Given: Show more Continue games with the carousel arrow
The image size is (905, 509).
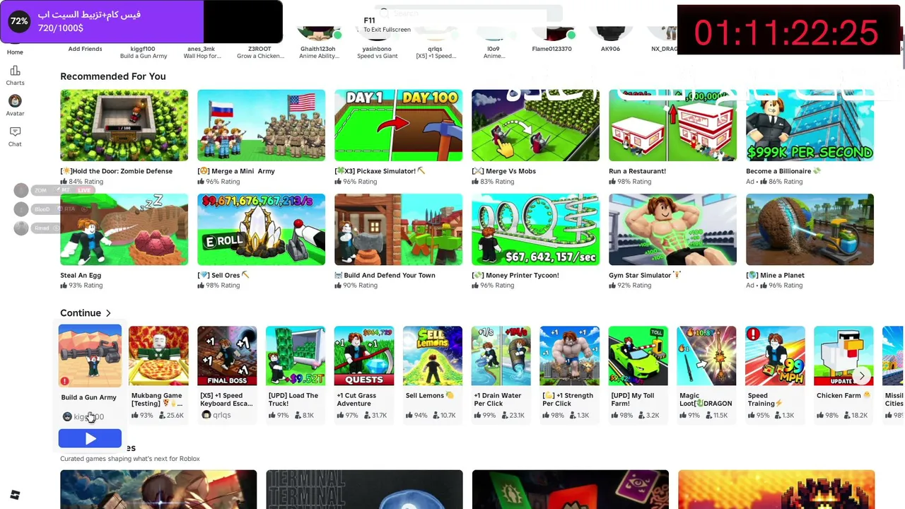Looking at the screenshot, I should (x=861, y=376).
